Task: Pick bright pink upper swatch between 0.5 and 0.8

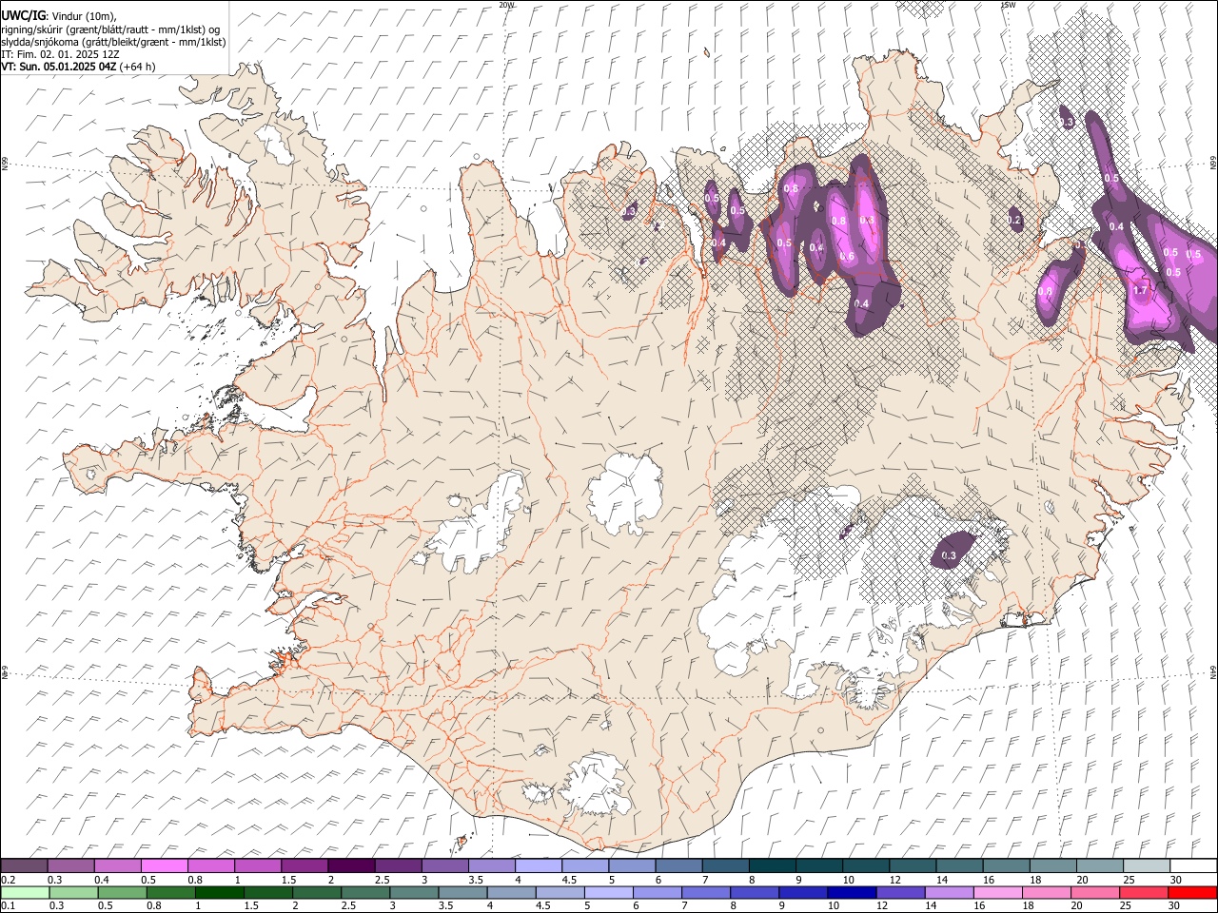Action: pos(165,866)
